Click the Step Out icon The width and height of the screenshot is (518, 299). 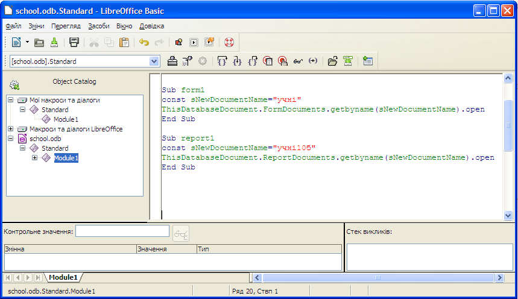click(x=253, y=61)
